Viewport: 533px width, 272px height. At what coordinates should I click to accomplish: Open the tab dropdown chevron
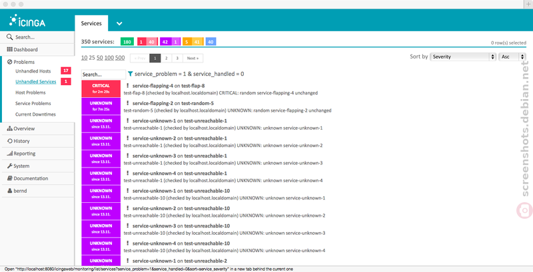(119, 23)
